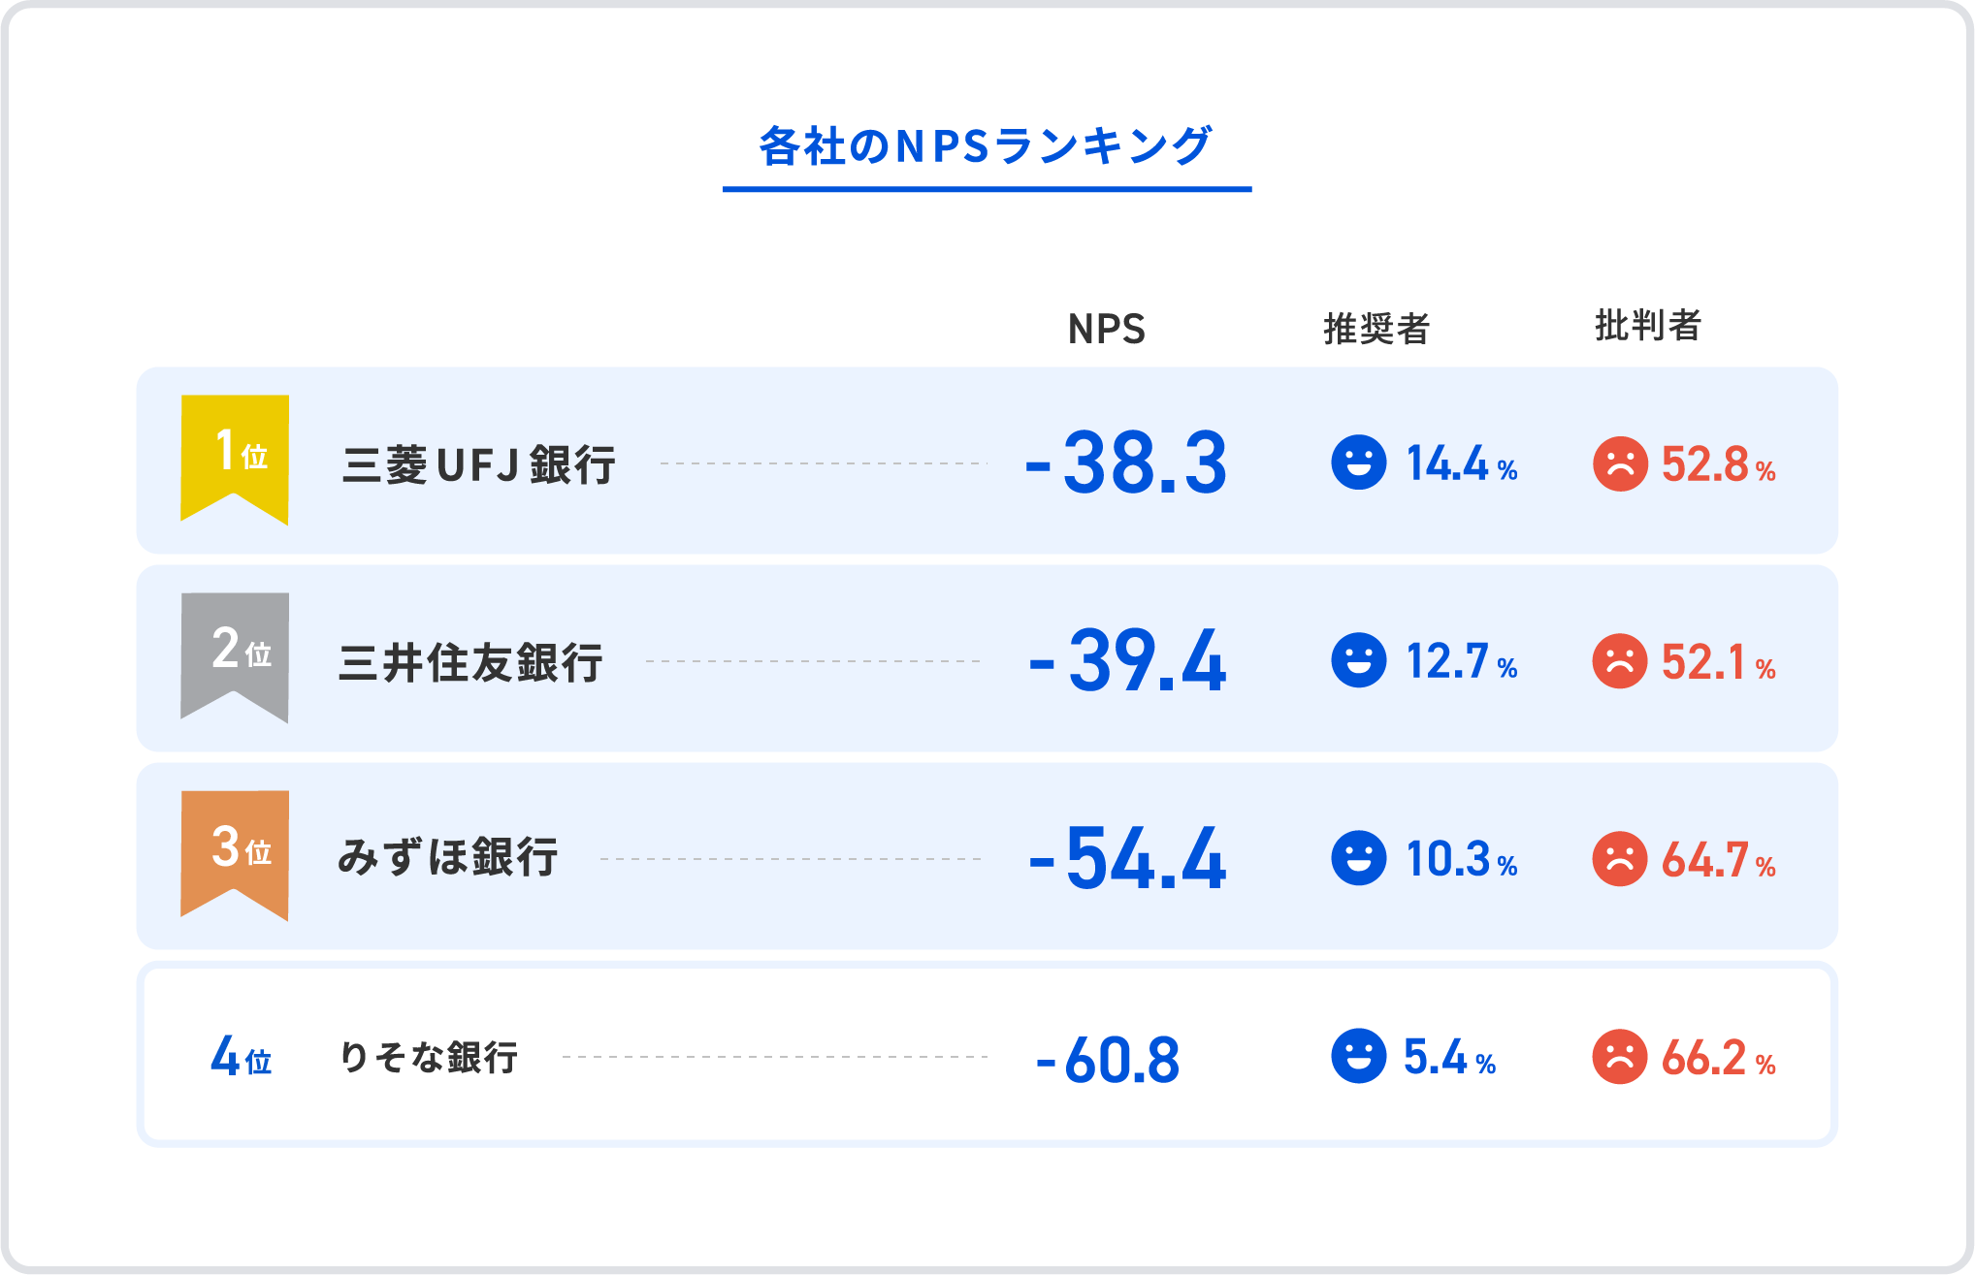The width and height of the screenshot is (1975, 1275).
Task: Select the りそな銀行 bank name
Action: click(429, 1057)
